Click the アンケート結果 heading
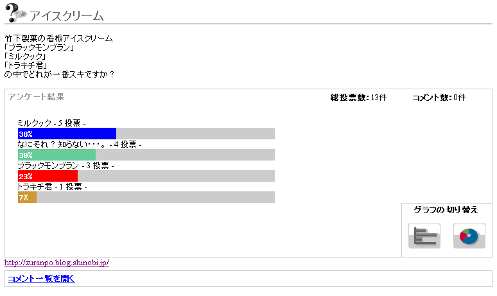The image size is (497, 296). 36,97
